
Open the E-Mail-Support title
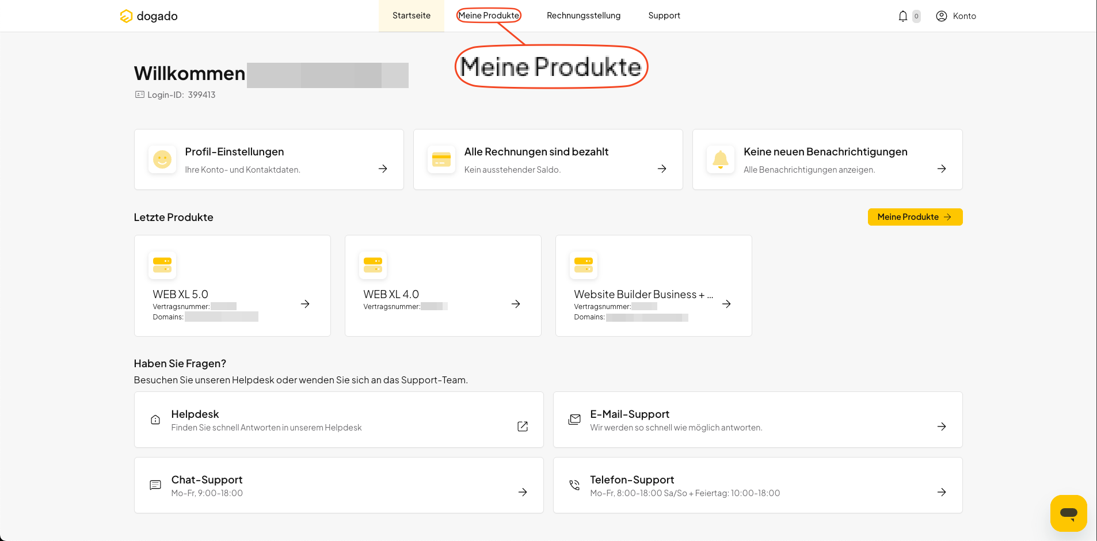[x=630, y=414]
